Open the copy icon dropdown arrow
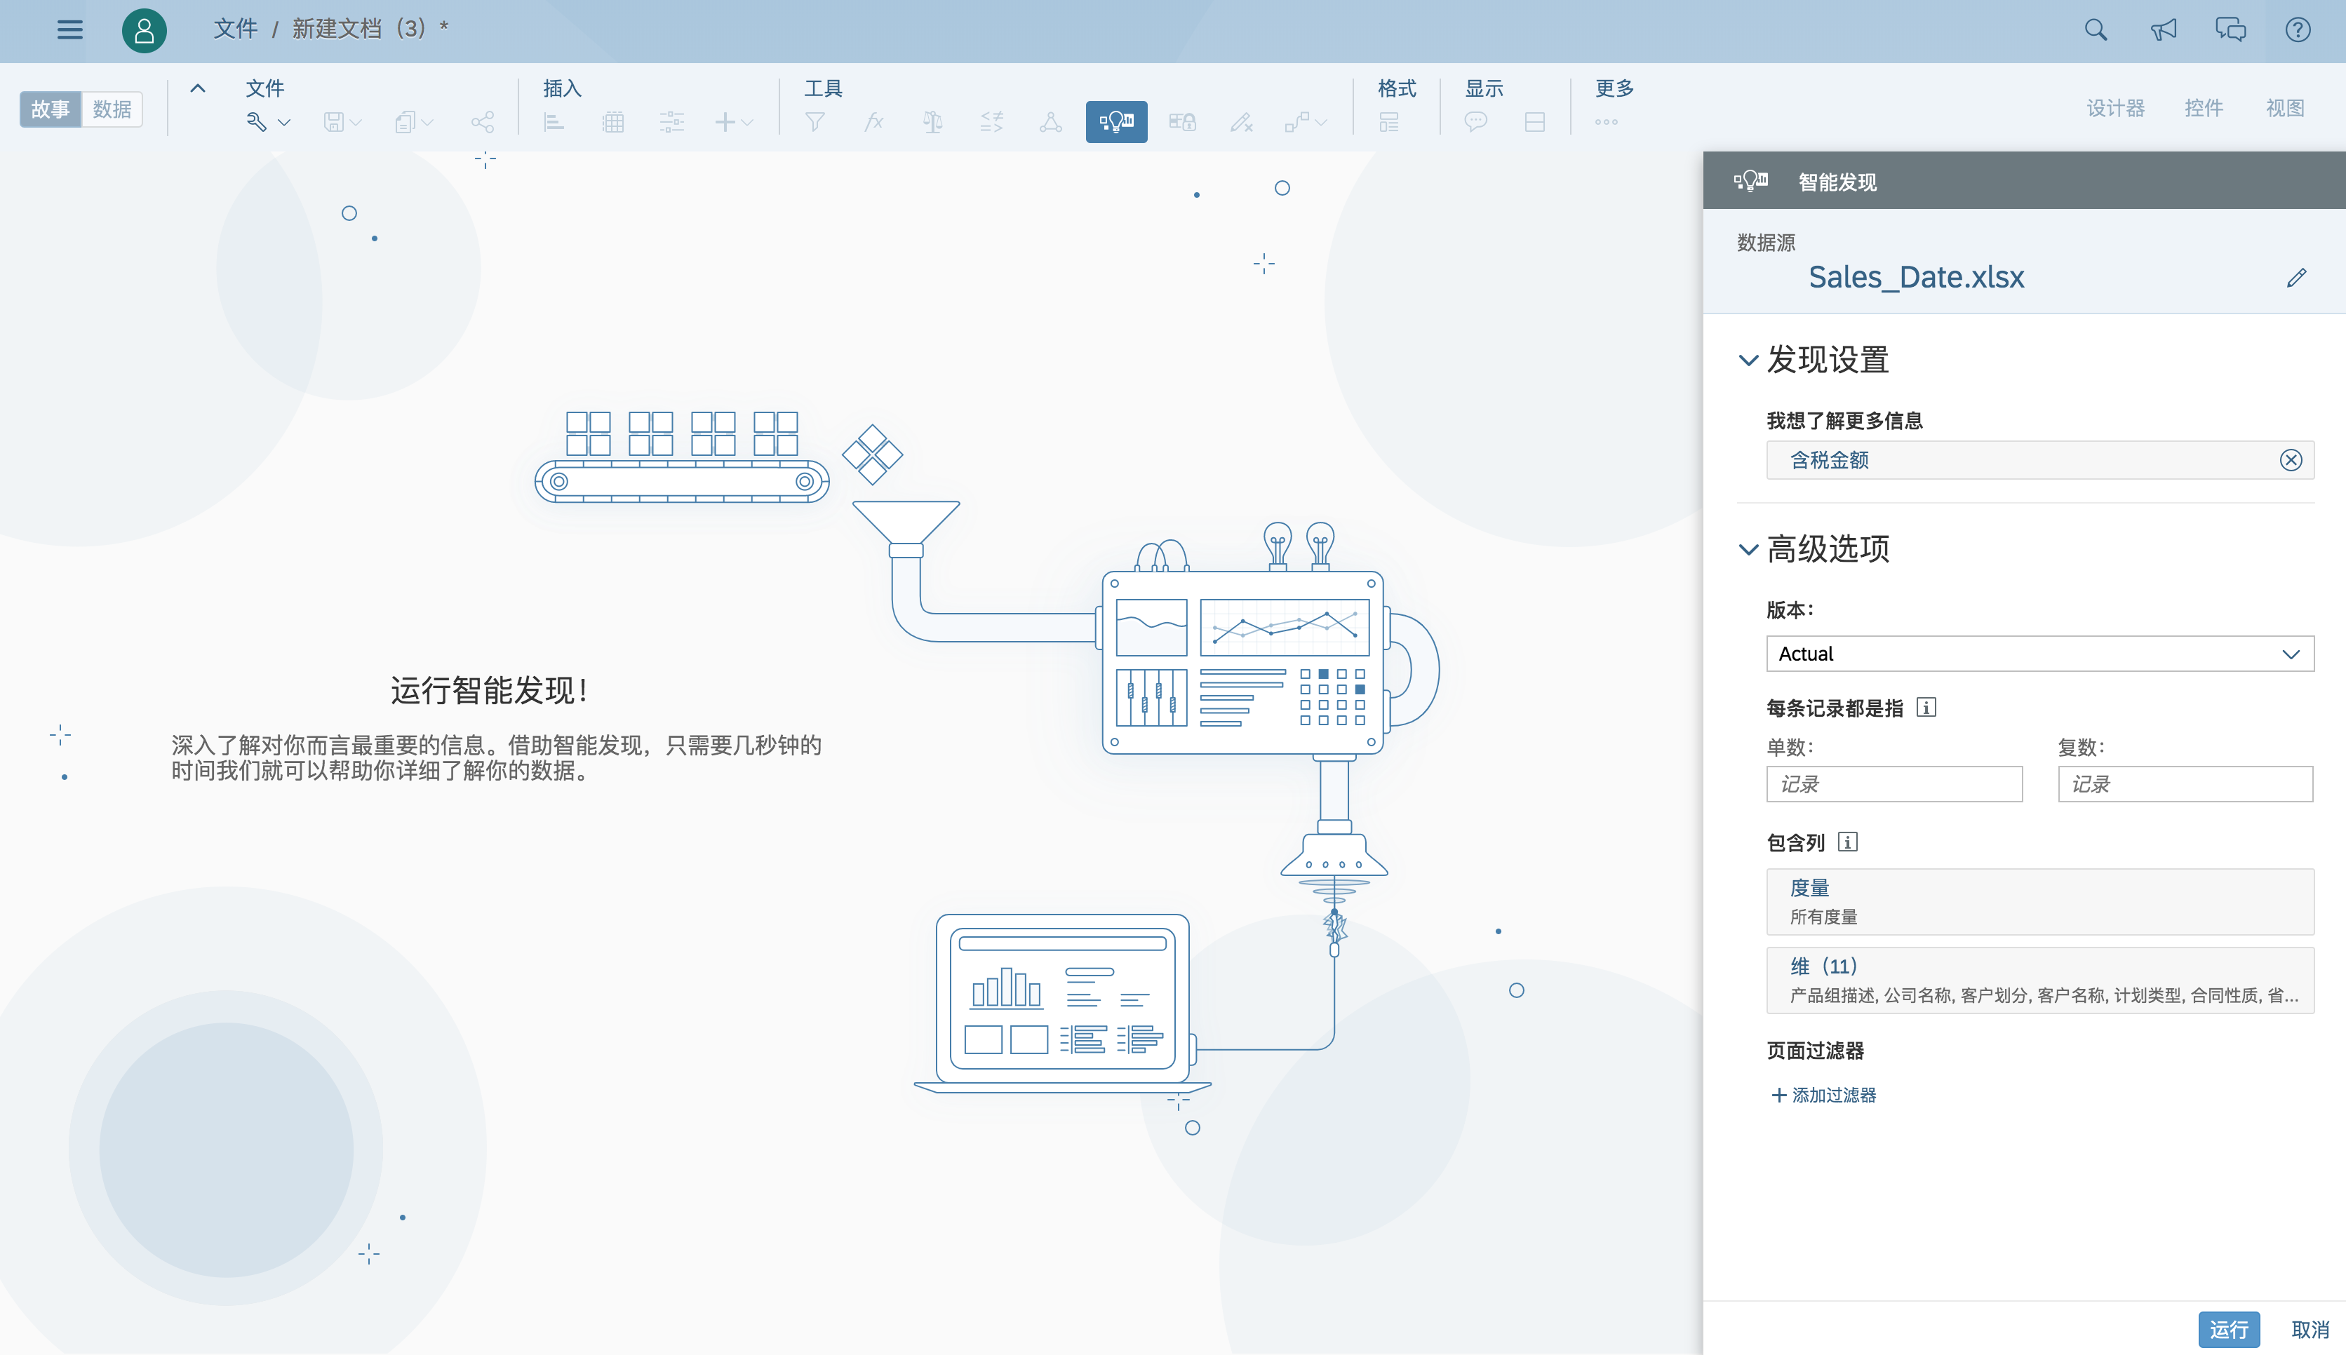Screen dimensions: 2346x1355 (427, 123)
